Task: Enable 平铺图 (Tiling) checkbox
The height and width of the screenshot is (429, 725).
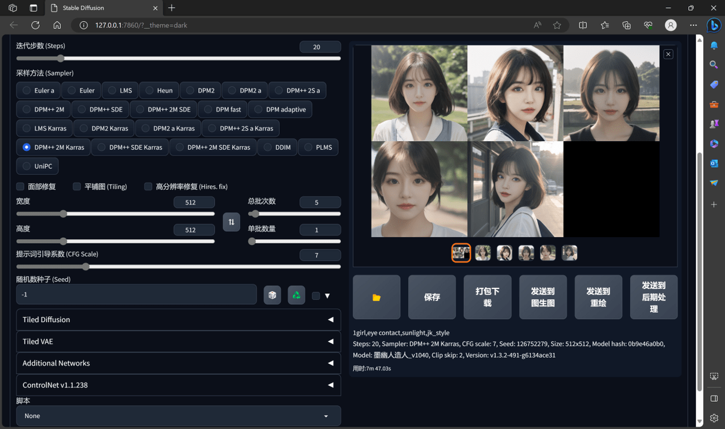Action: pyautogui.click(x=77, y=186)
